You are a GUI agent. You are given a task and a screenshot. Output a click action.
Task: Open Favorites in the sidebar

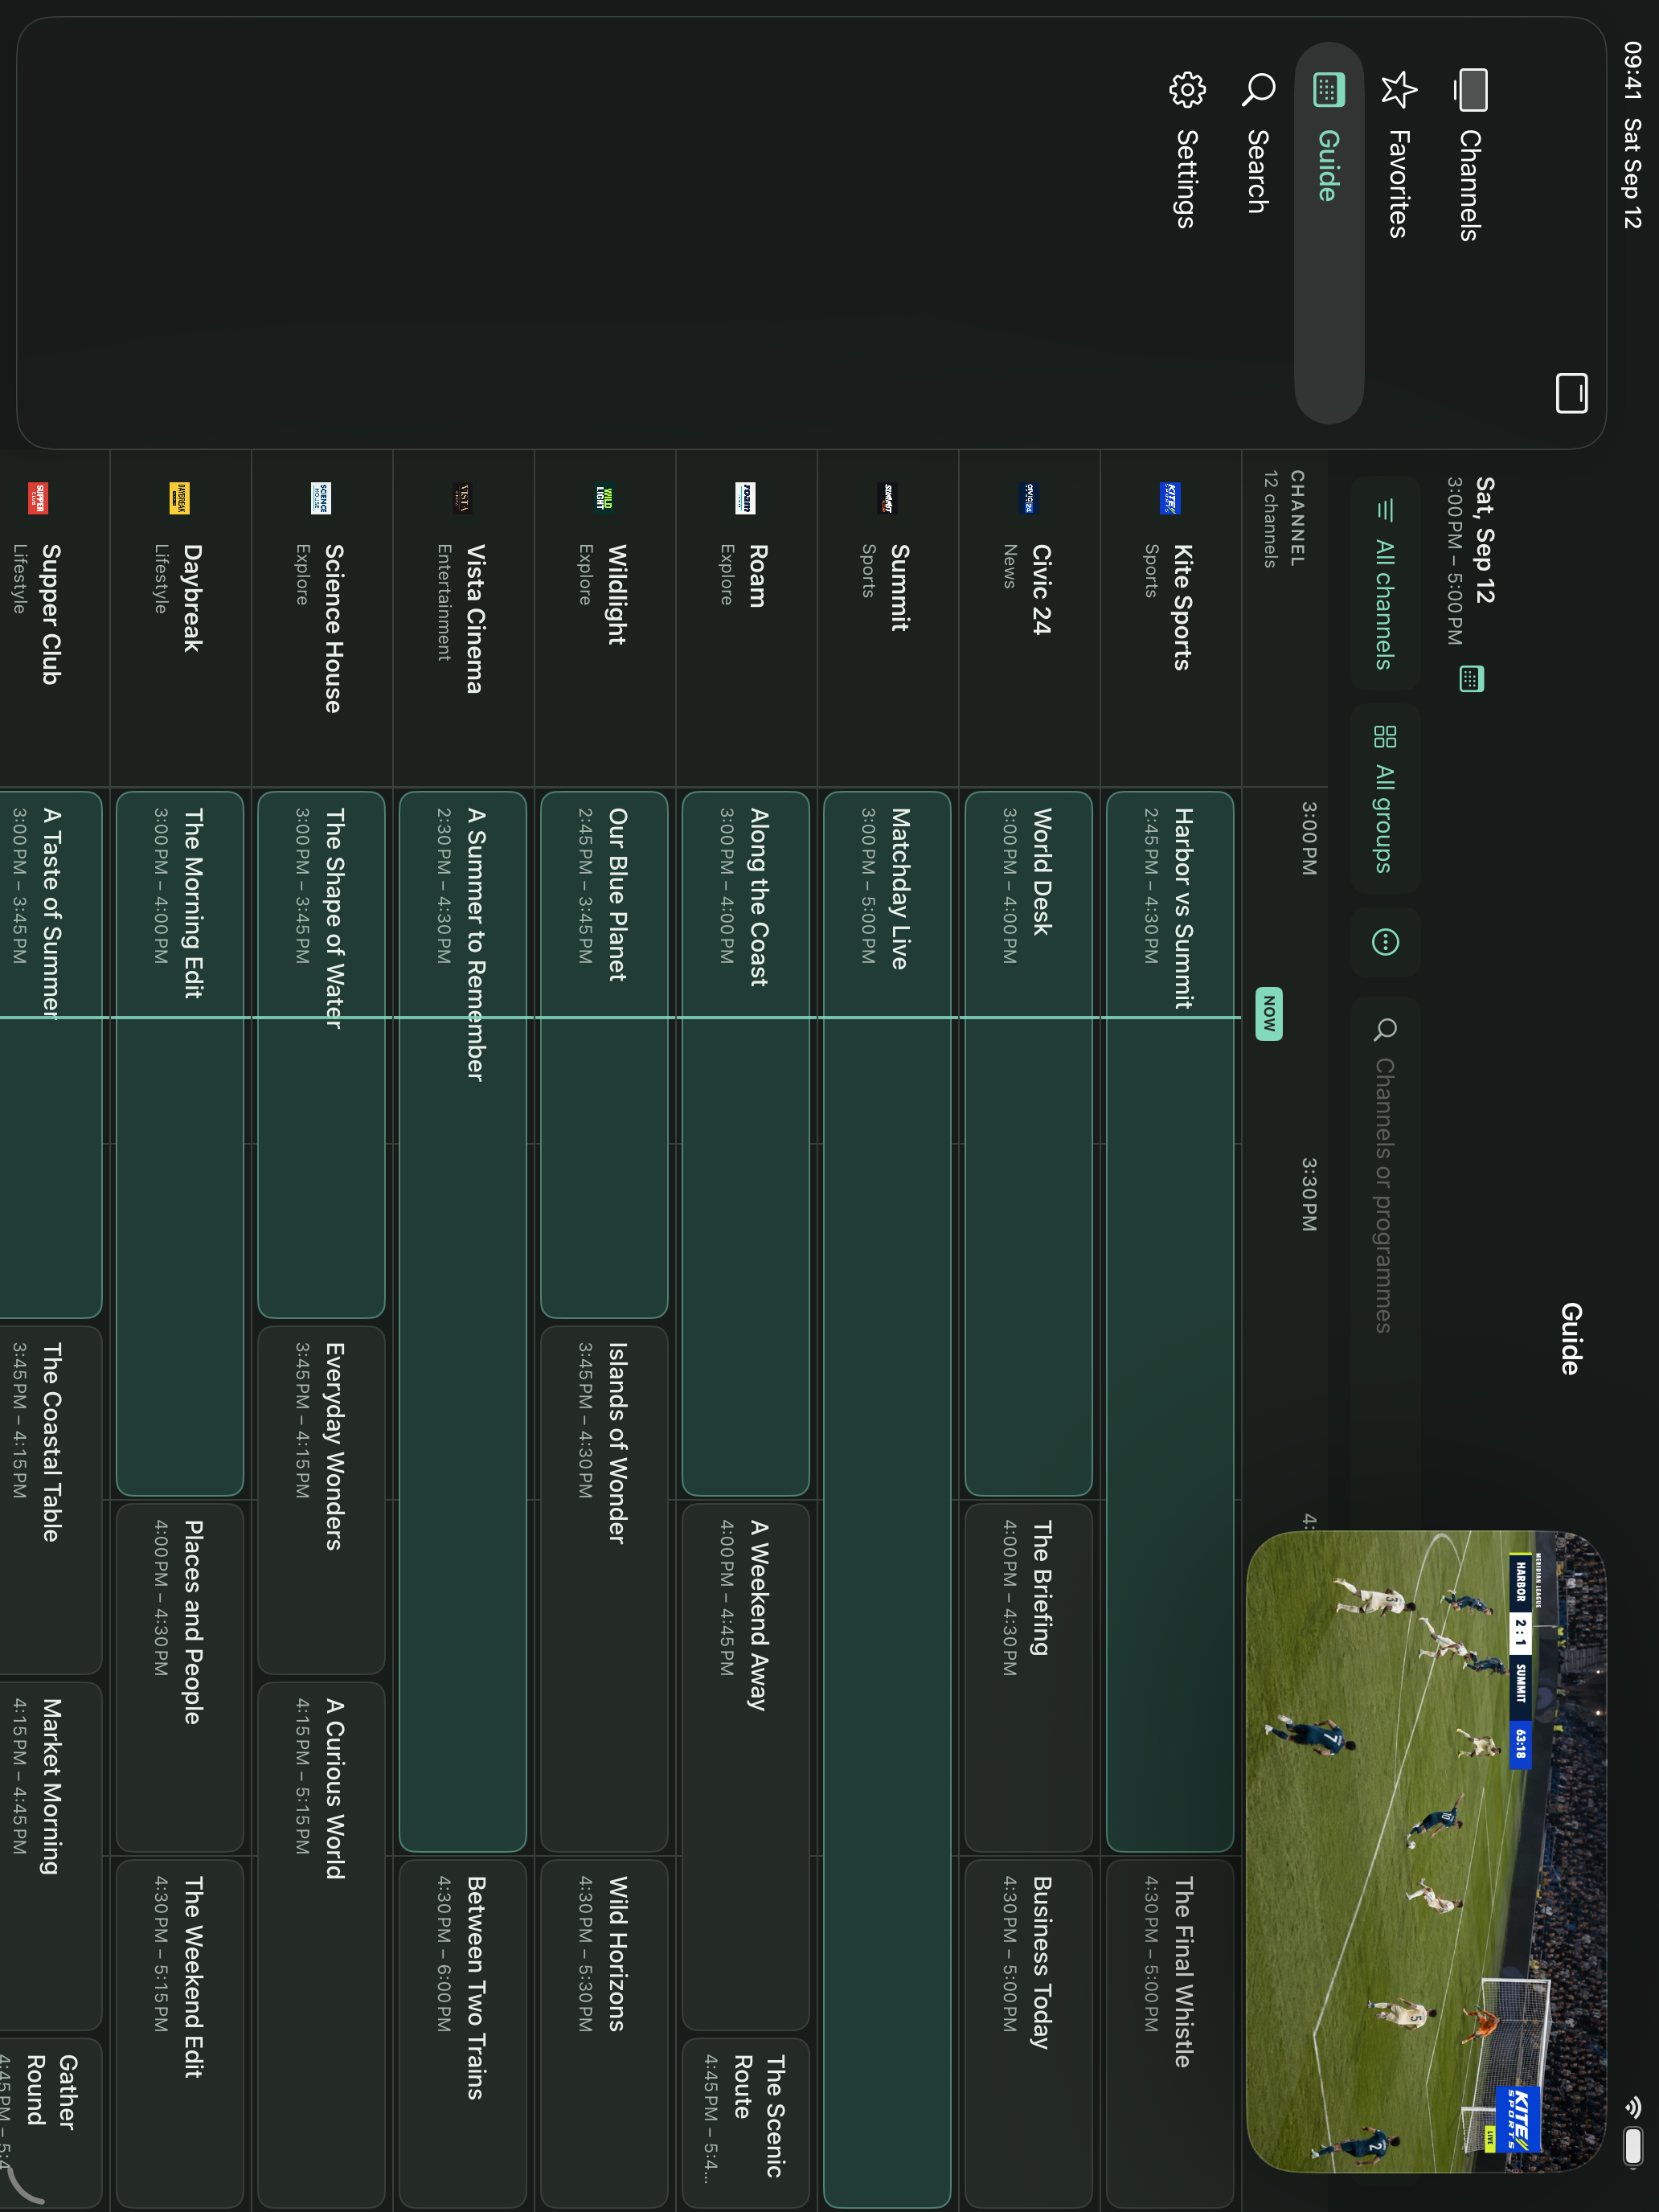pyautogui.click(x=1399, y=232)
